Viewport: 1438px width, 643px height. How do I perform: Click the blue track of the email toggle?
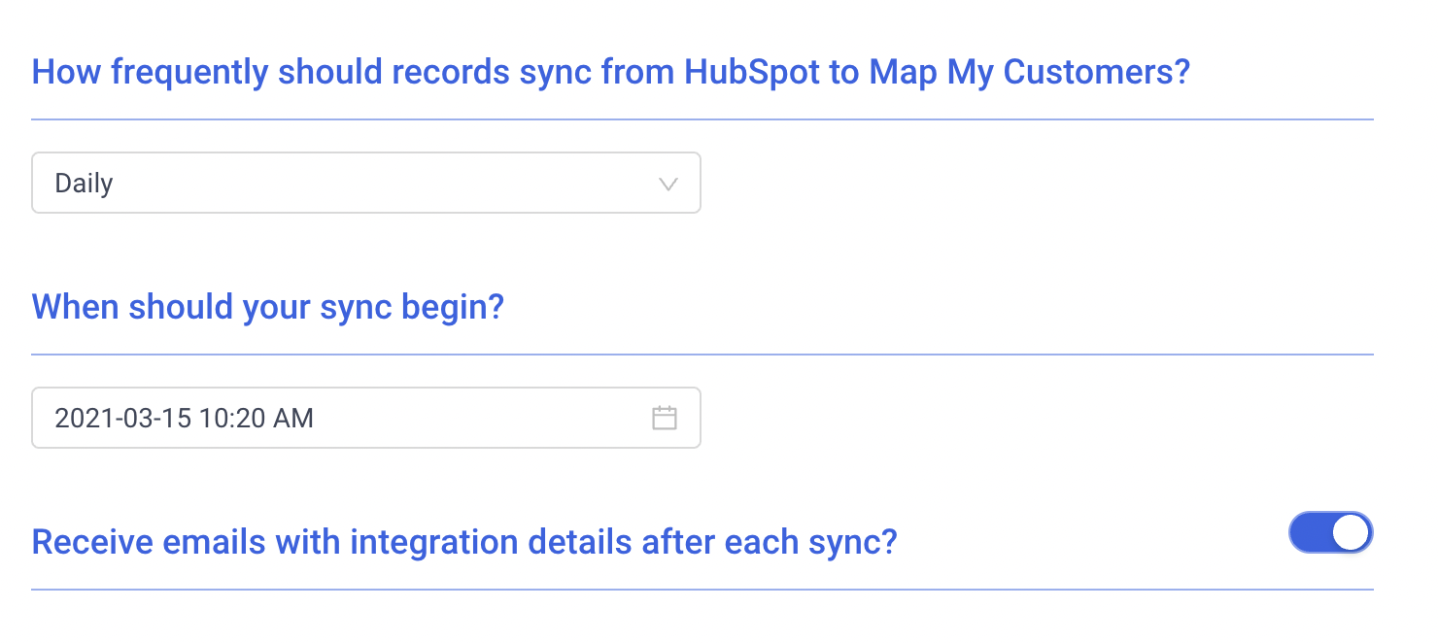(x=1309, y=532)
